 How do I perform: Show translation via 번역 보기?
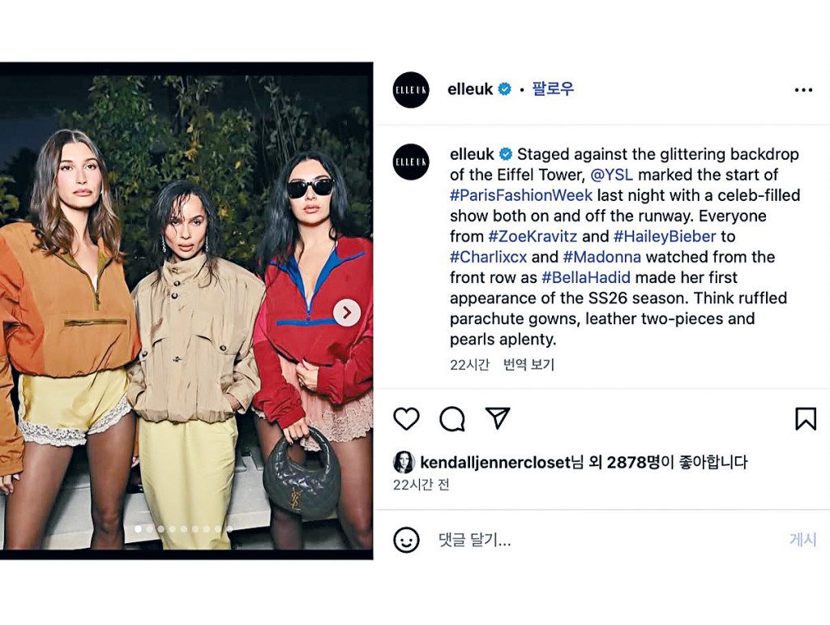coord(528,365)
